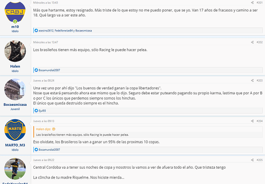The image size is (265, 184).
Task: Open the #203 post permalink
Action: [259, 80]
